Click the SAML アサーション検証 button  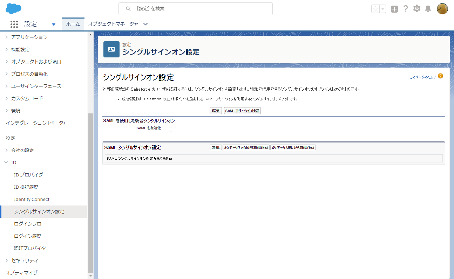[x=243, y=111]
